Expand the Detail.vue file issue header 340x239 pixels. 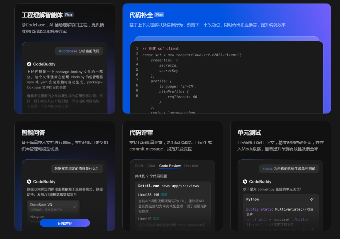click(x=172, y=186)
